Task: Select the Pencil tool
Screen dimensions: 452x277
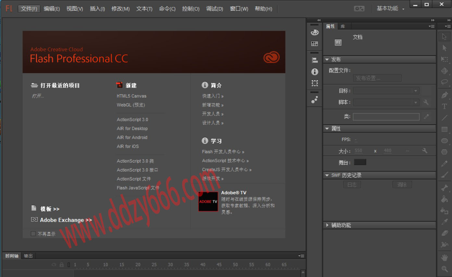Action: pyautogui.click(x=444, y=164)
